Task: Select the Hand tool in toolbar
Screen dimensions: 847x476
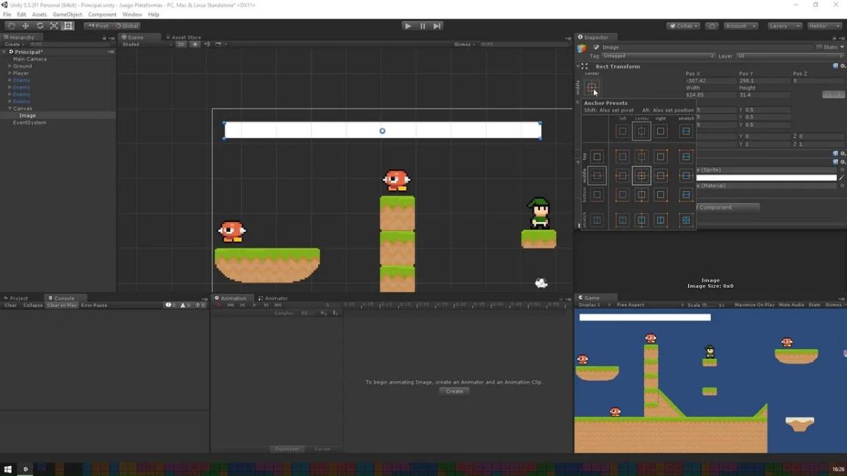Action: [11, 26]
